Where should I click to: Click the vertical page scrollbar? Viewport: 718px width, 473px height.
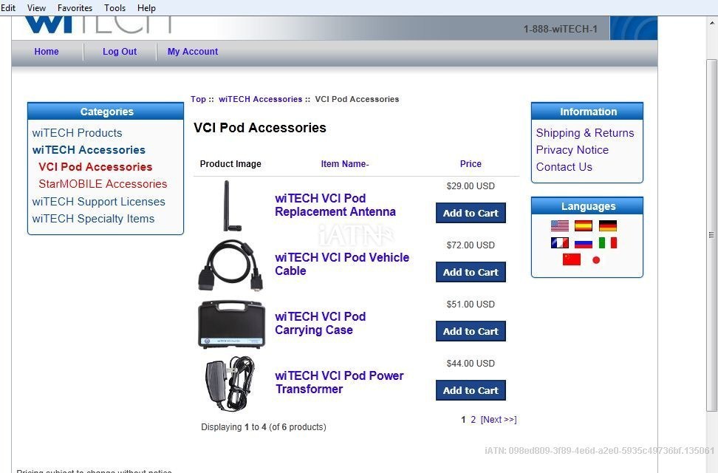(x=711, y=235)
